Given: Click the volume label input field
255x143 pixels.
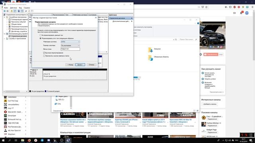Looking at the screenshot, I should 70,49.
